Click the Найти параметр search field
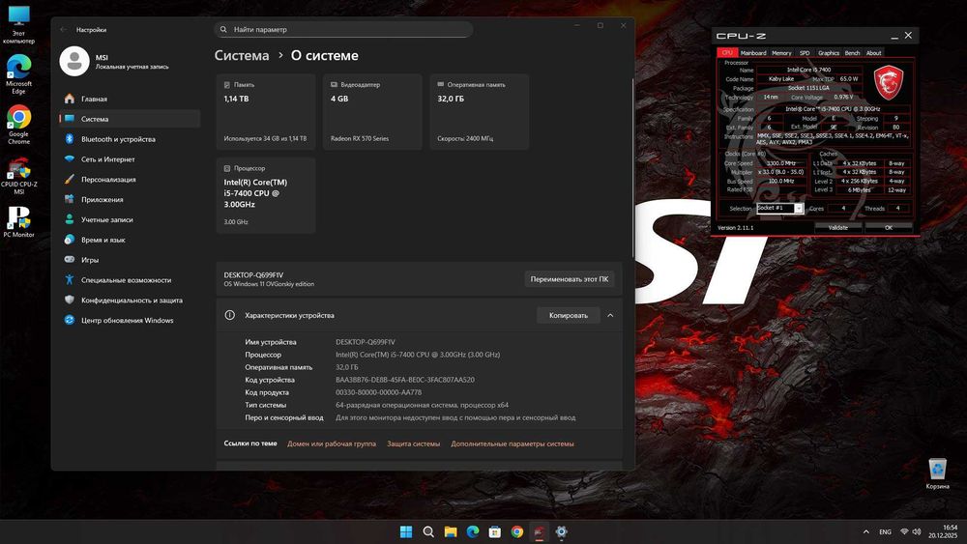Image resolution: width=967 pixels, height=544 pixels. [x=343, y=30]
